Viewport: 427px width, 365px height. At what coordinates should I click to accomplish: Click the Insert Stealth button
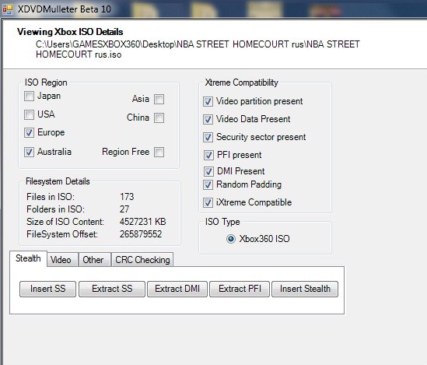(305, 289)
